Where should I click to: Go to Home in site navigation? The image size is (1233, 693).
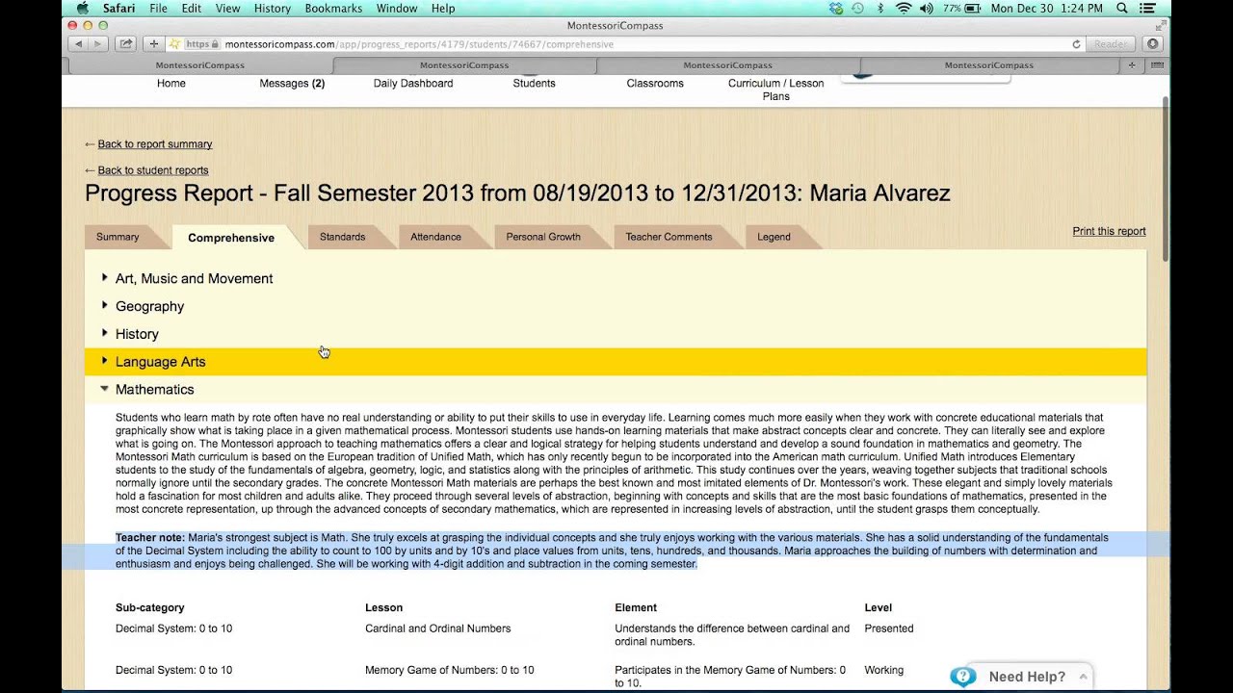pos(171,84)
